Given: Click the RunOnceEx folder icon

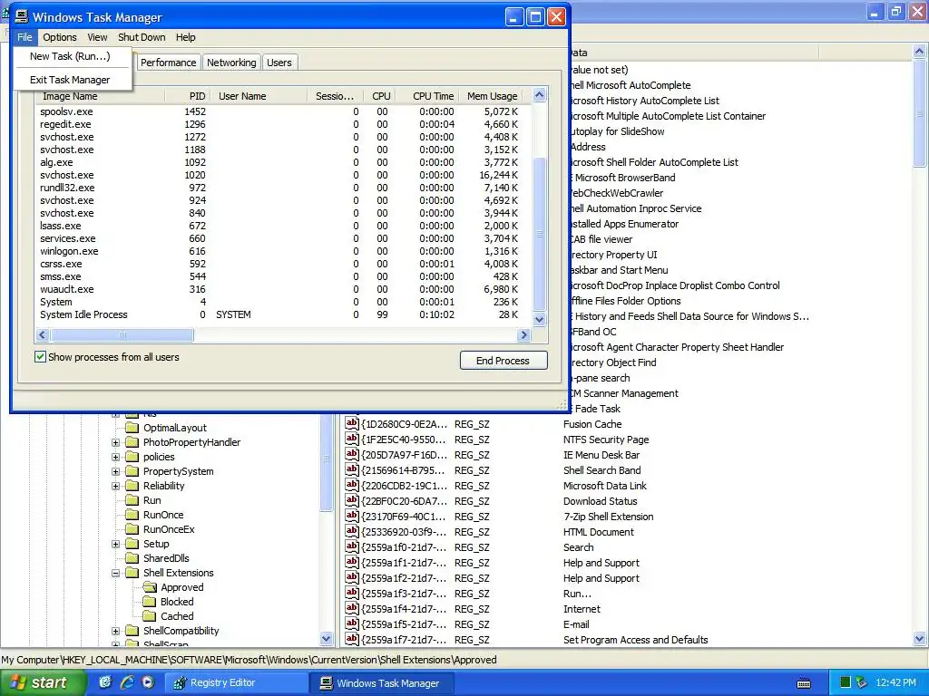Looking at the screenshot, I should pyautogui.click(x=132, y=529).
